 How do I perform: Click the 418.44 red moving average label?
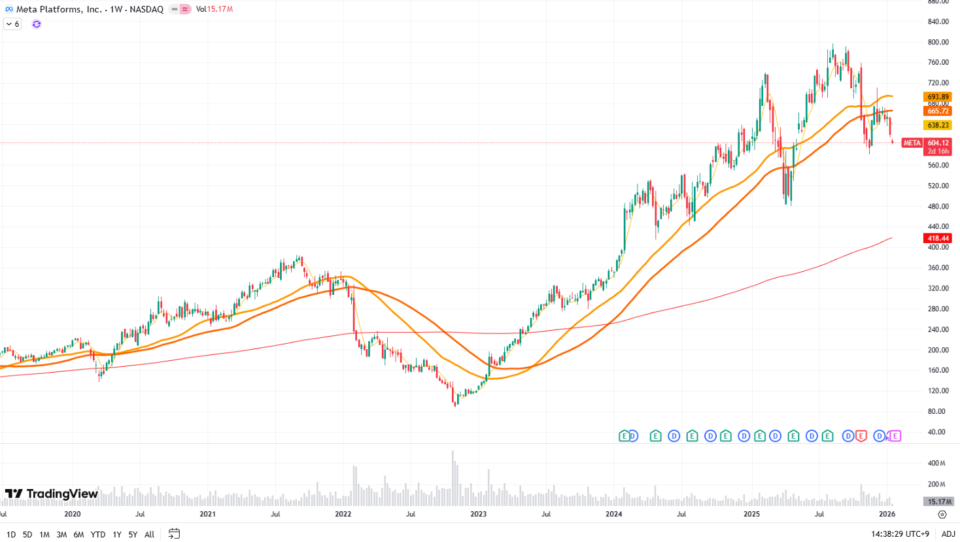click(938, 238)
